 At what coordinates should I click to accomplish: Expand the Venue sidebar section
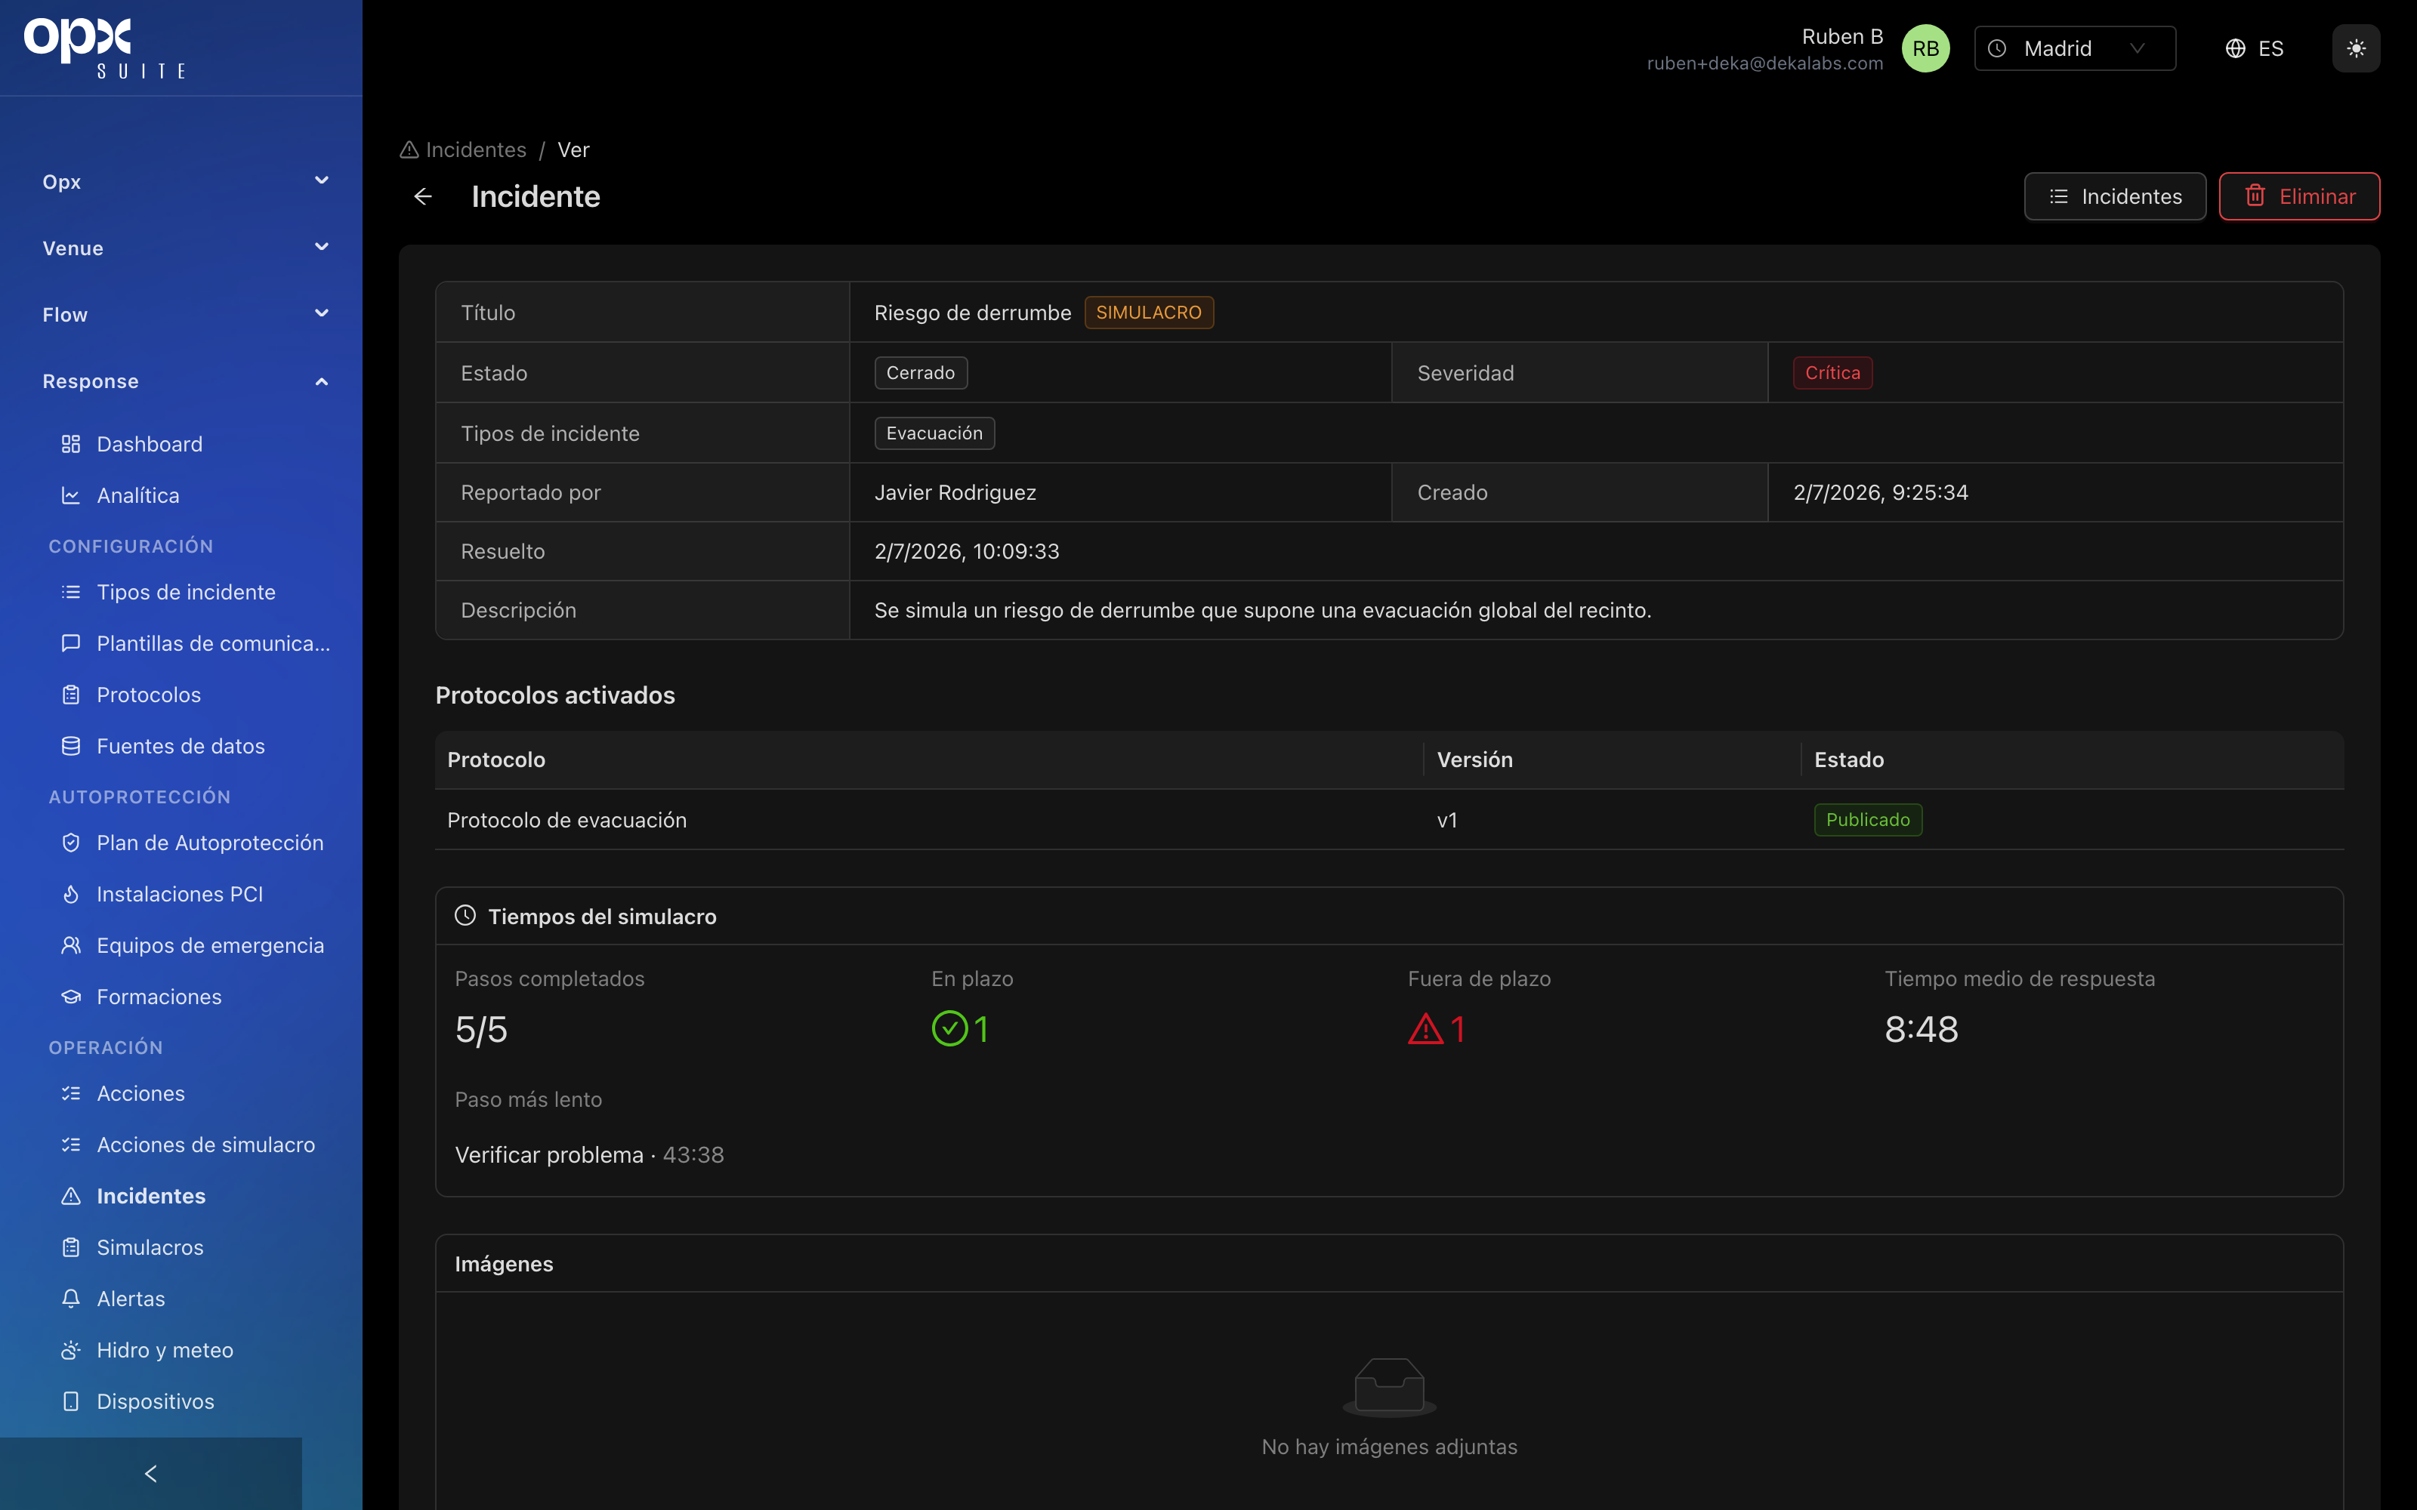point(186,248)
